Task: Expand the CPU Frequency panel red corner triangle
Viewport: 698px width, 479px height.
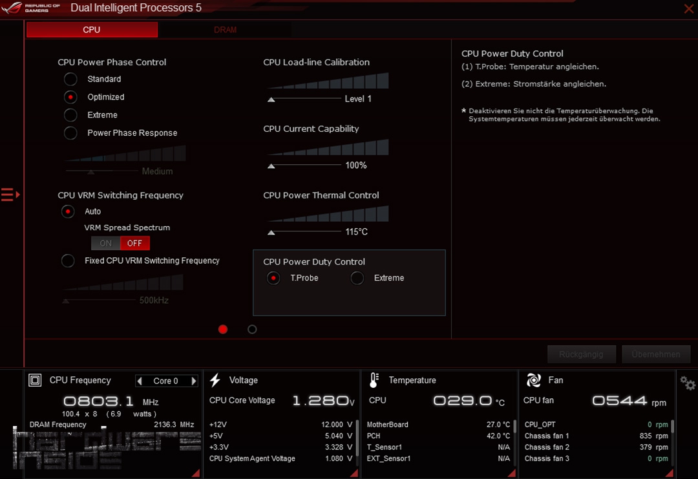Action: (195, 473)
